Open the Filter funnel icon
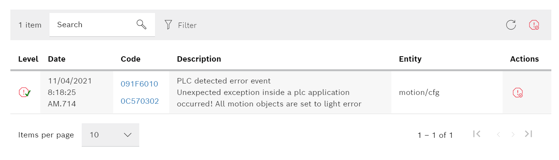The image size is (559, 160). tap(168, 25)
